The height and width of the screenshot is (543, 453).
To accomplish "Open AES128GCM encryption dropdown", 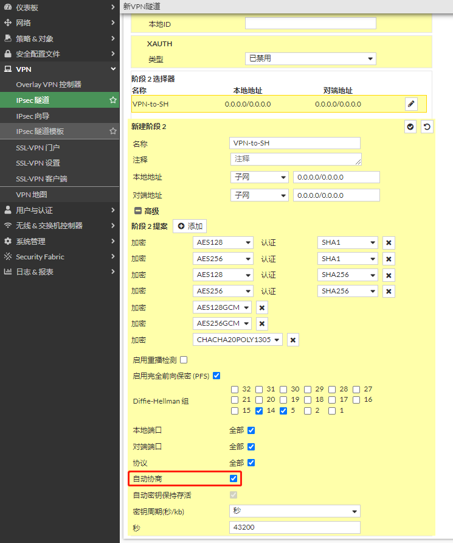I will (222, 307).
